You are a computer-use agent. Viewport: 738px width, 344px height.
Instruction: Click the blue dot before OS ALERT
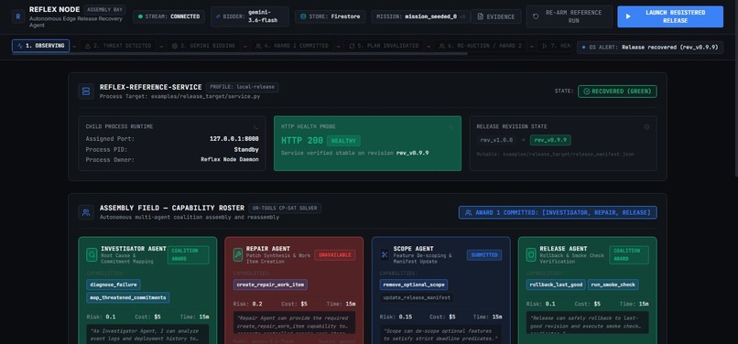coord(584,47)
